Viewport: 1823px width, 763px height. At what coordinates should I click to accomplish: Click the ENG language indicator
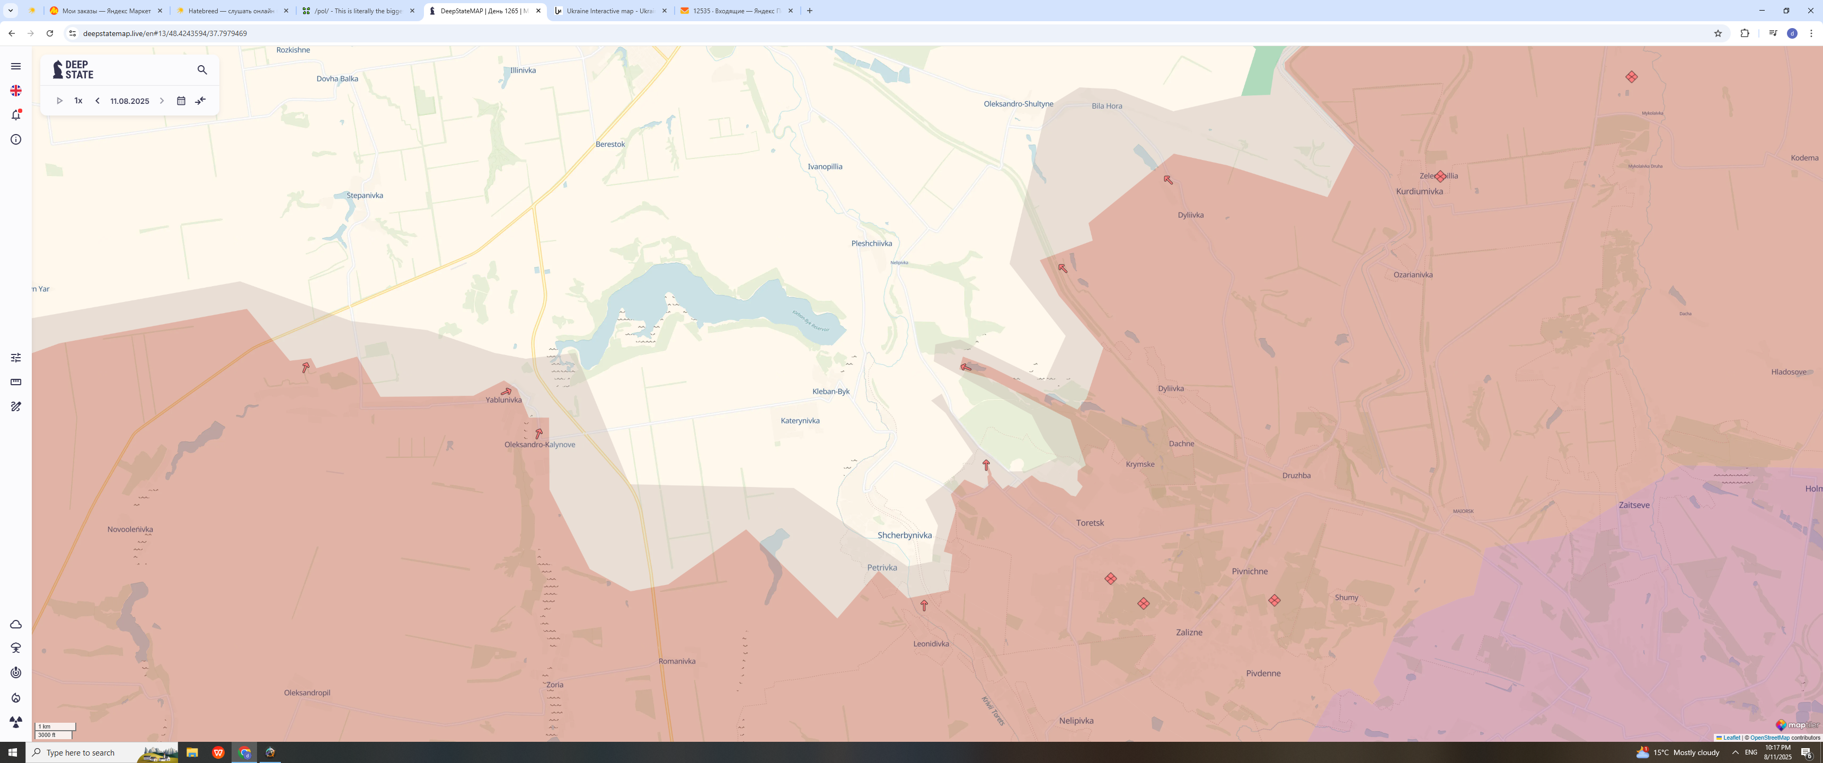click(x=1751, y=752)
